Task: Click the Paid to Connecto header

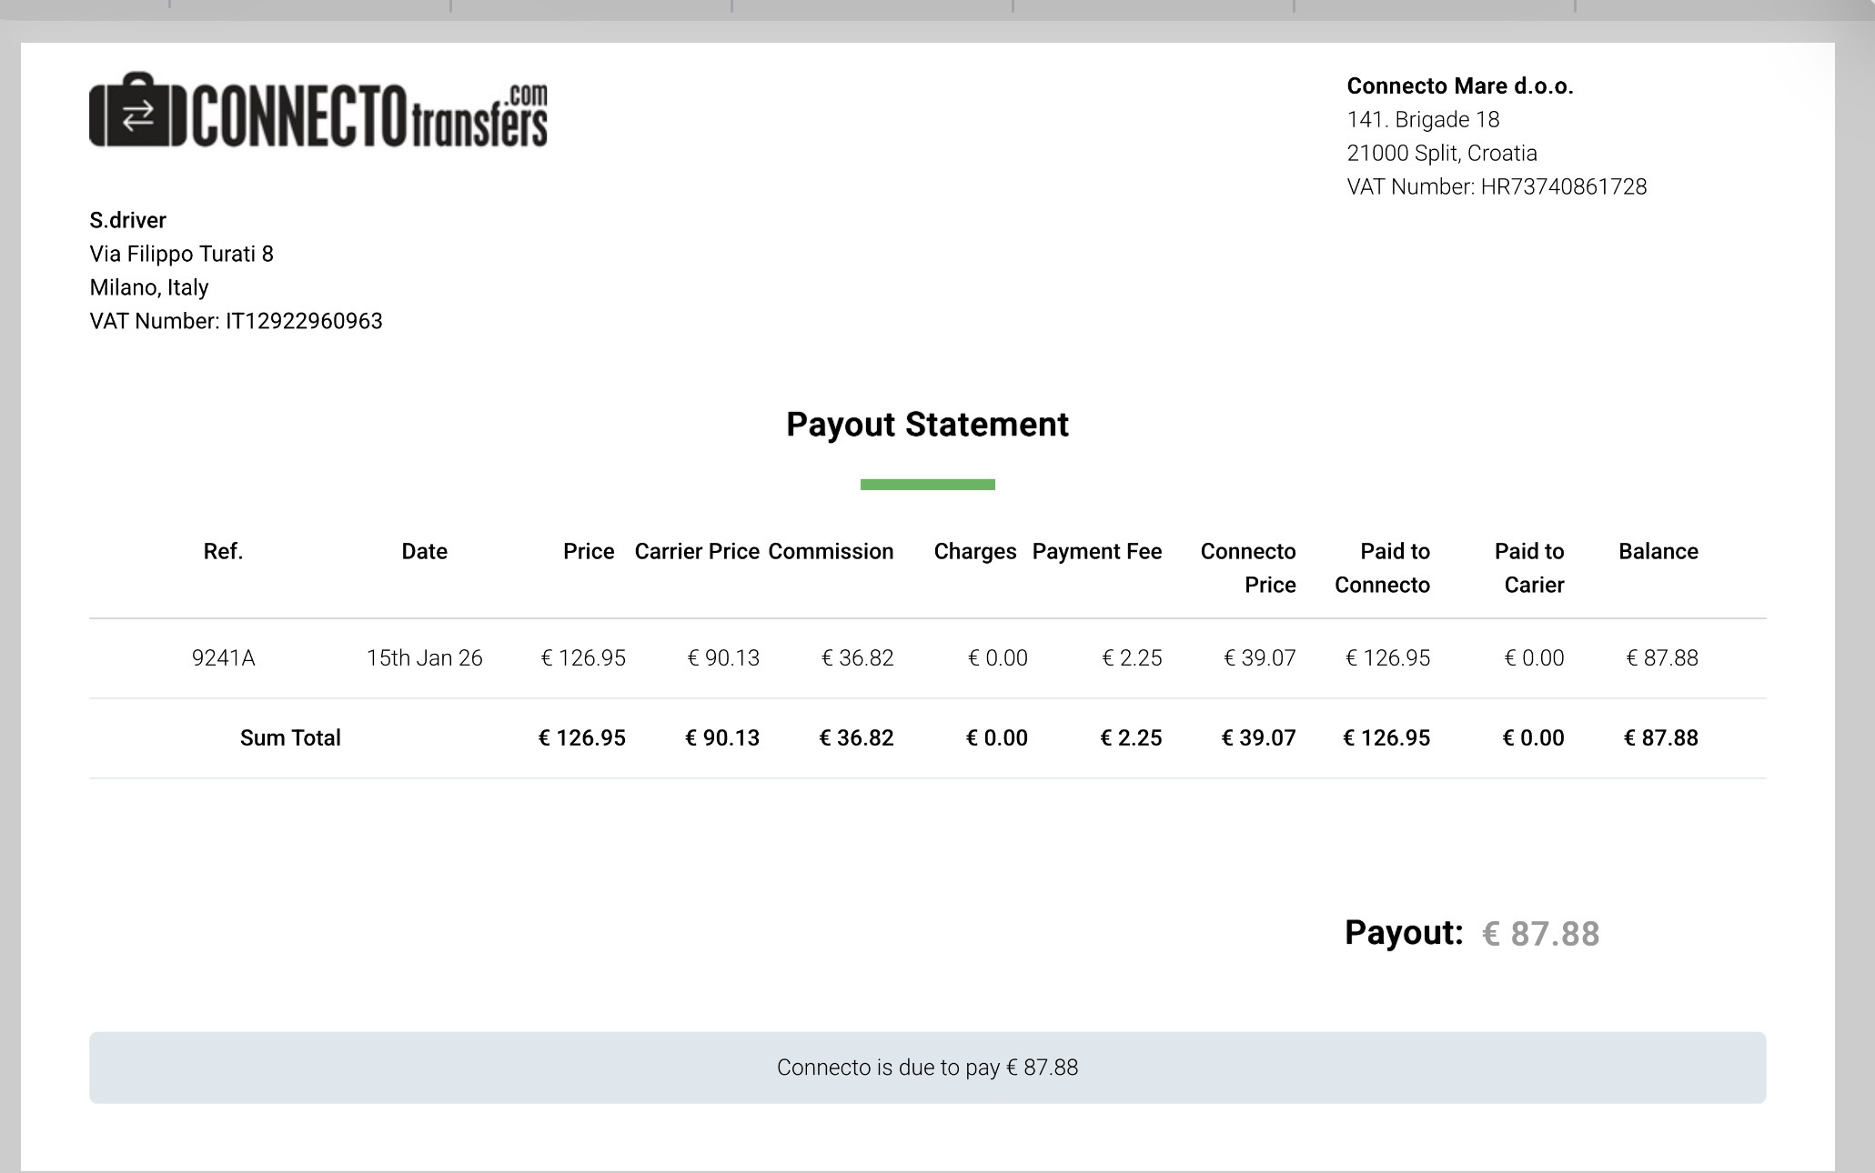Action: [1382, 567]
